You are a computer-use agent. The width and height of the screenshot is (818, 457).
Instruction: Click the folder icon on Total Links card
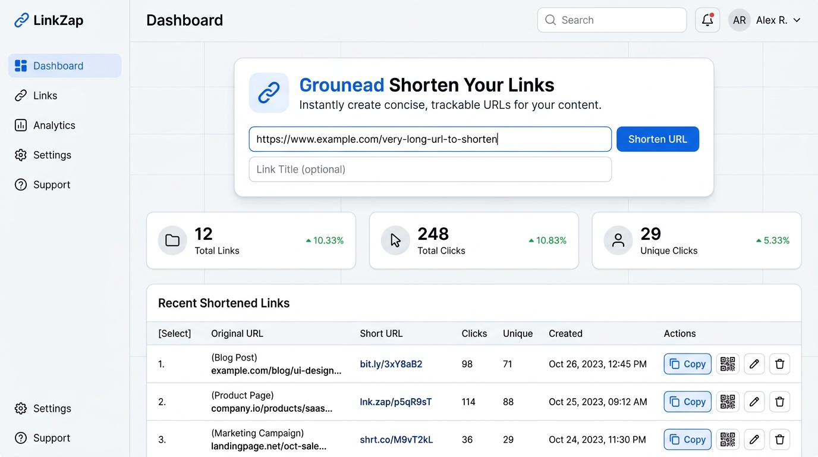(172, 240)
